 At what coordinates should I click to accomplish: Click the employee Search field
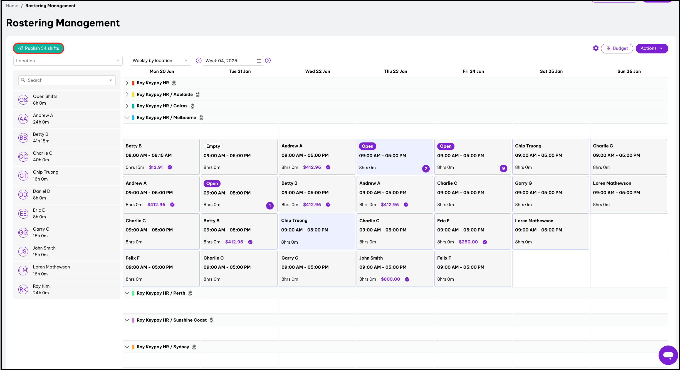67,80
